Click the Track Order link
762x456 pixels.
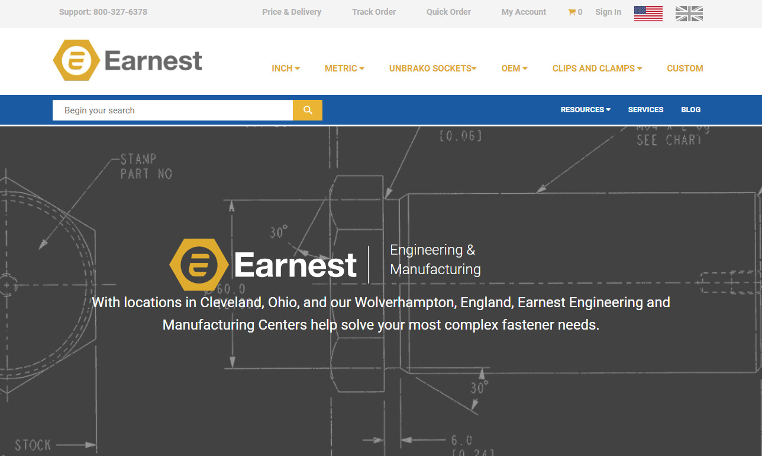pos(373,12)
